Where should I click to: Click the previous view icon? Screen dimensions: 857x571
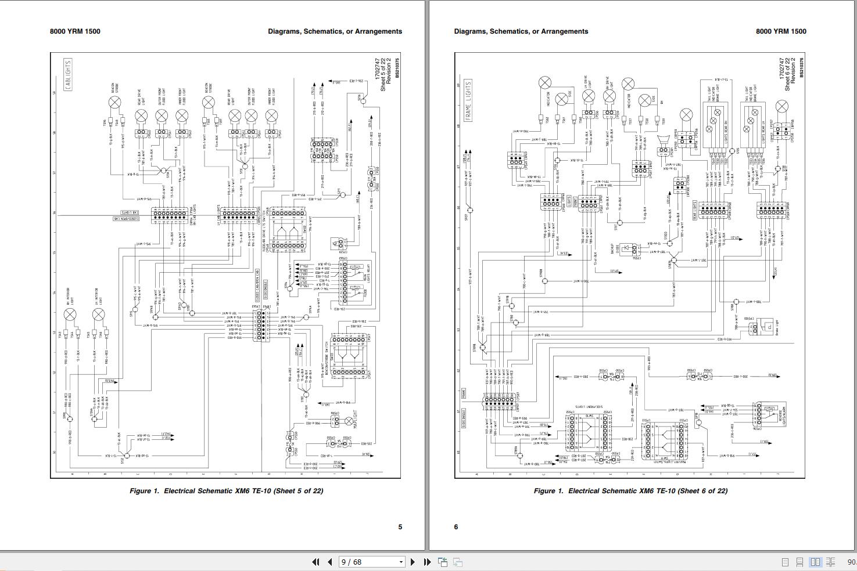pos(443,562)
